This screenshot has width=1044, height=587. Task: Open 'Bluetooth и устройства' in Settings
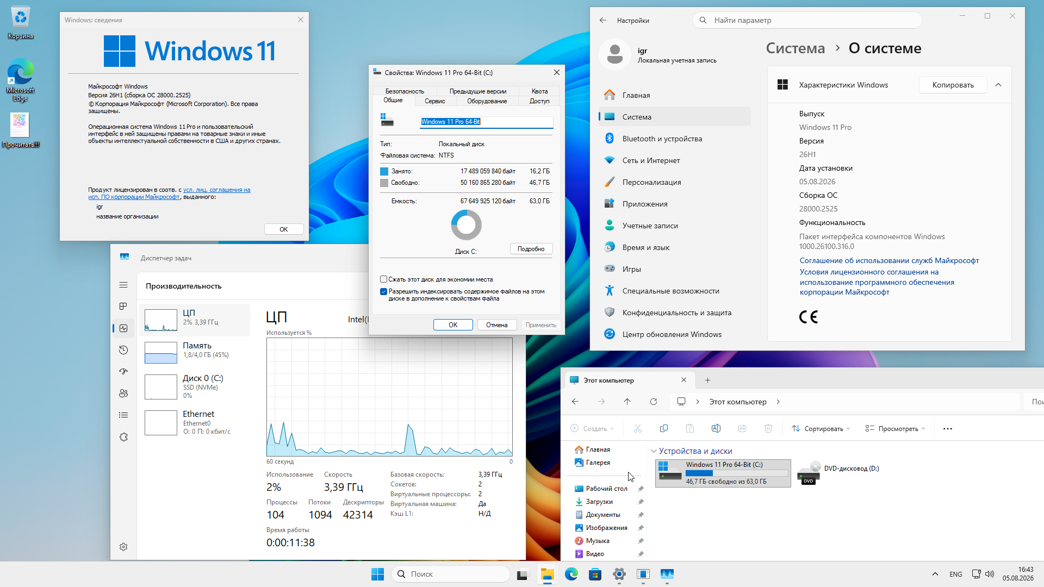tap(675, 139)
